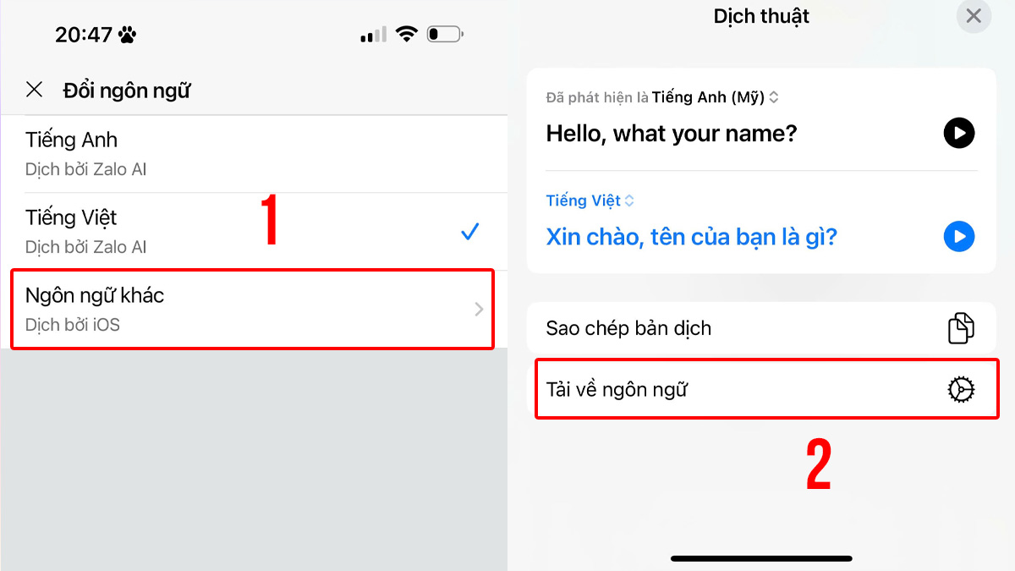Expand Ngôn ngữ khác via chevron arrow
The width and height of the screenshot is (1015, 571).
click(479, 310)
